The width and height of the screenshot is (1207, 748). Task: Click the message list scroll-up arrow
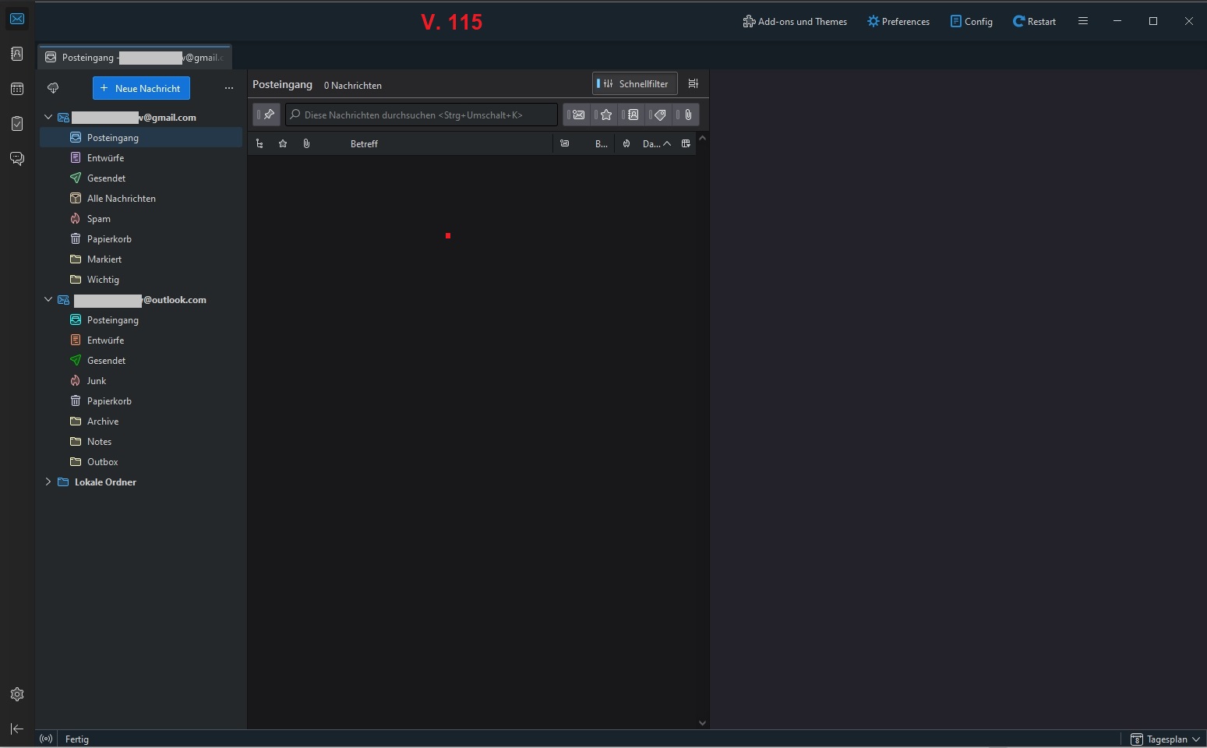tap(702, 139)
